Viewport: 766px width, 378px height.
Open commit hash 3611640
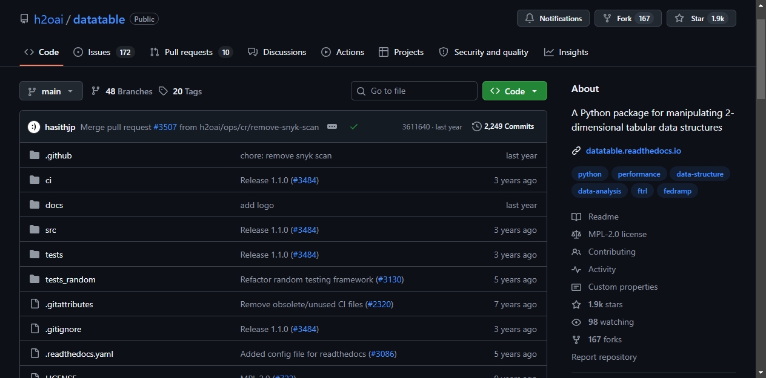pos(416,127)
